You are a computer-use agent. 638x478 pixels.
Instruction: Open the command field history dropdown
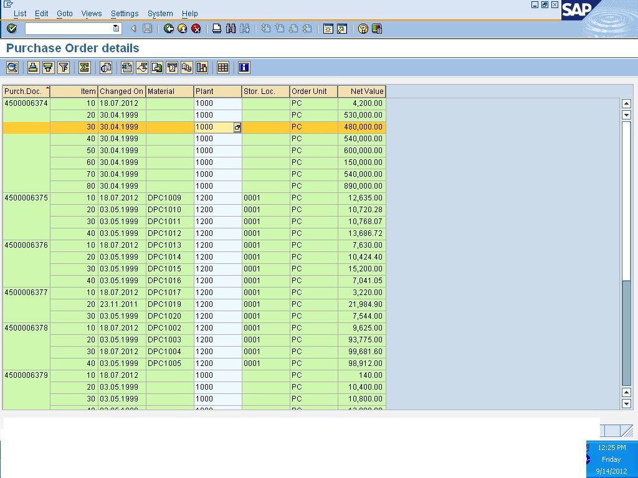tap(116, 29)
